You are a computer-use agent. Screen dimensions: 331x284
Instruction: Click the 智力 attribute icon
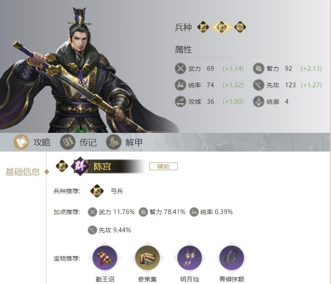click(258, 68)
